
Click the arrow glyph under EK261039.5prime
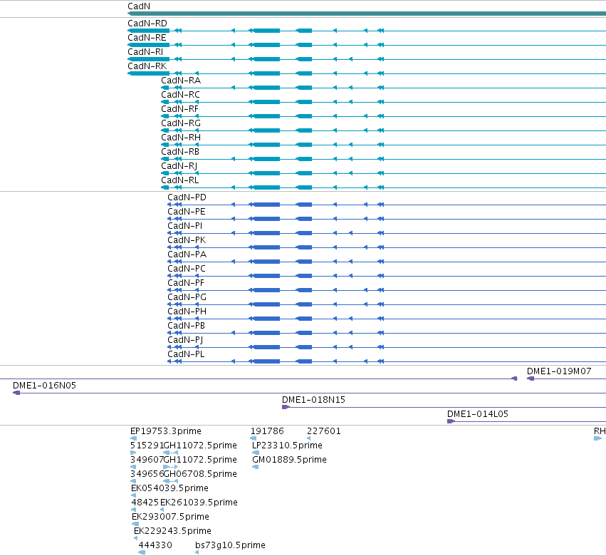[x=162, y=510]
